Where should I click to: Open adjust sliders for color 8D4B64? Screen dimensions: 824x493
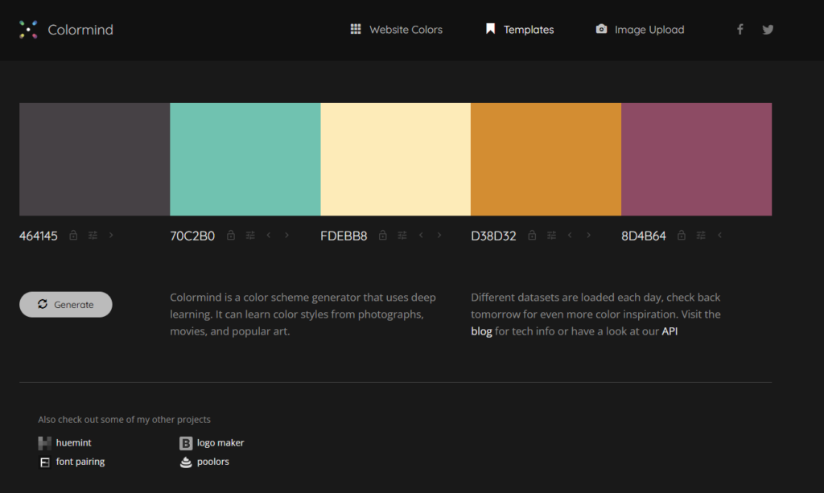701,235
